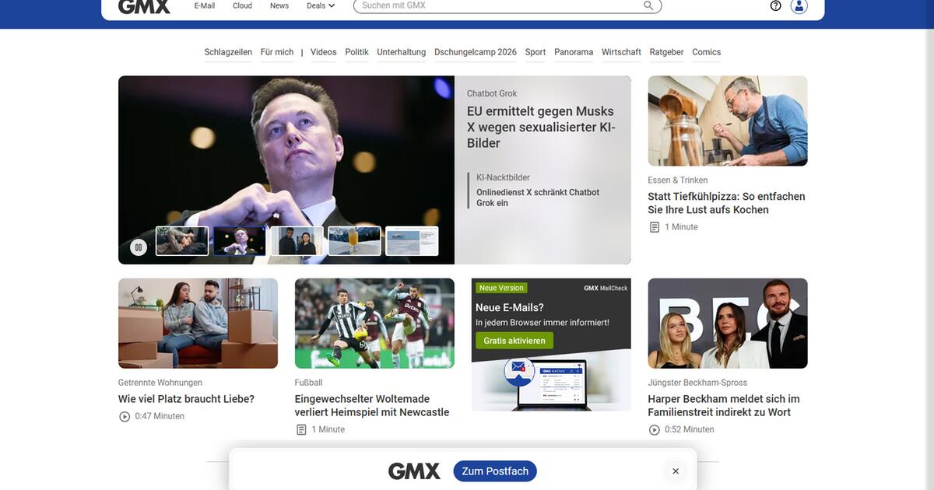934x490 pixels.
Task: Click the search magnifier icon
Action: click(648, 5)
